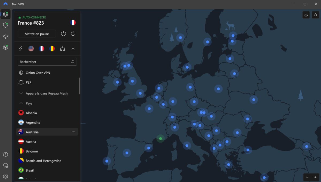Screen dimensions: 321x182
Task: Click the NordVPN logo in title bar
Action: (x=6, y=4)
